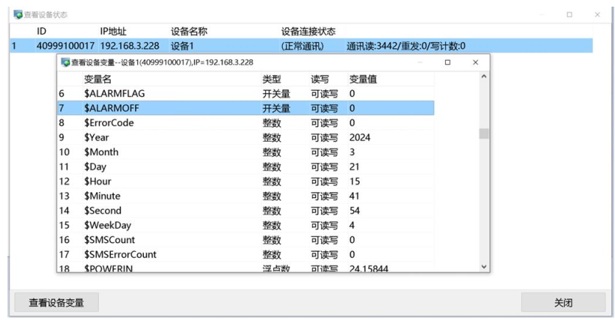Viewport: 615px width, 322px height.
Task: Maximize the outer device status window
Action: (569, 15)
